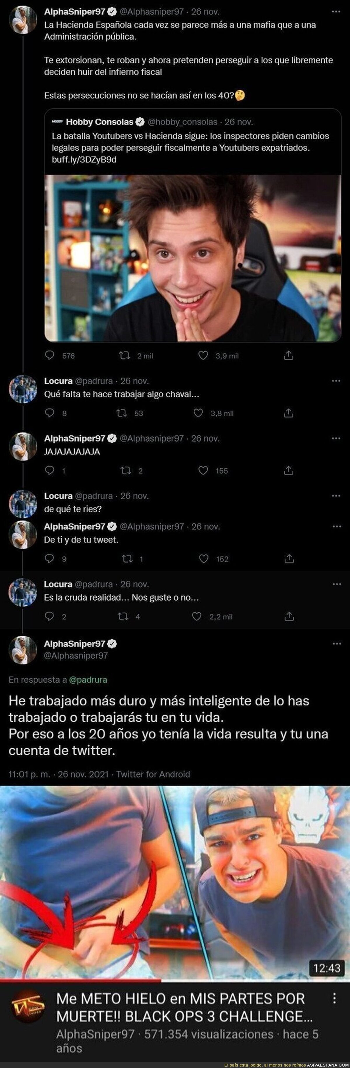The image size is (350, 1068).
Task: Retweet the 'JAJAJAJAJA' reply
Action: tap(125, 470)
